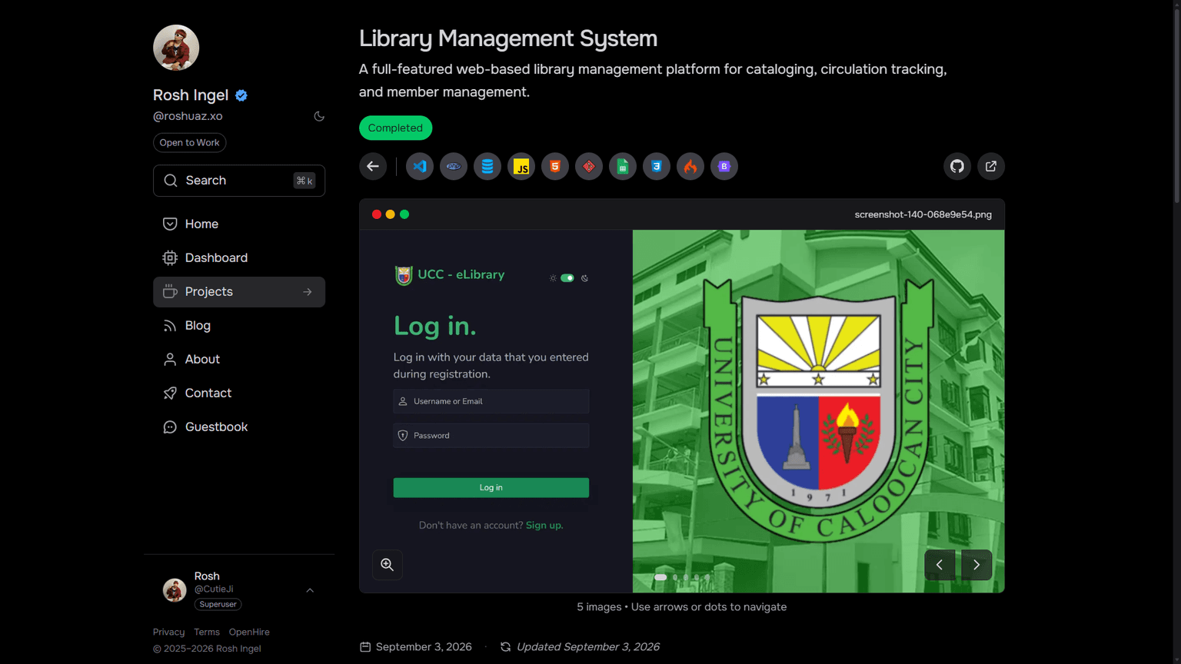1181x664 pixels.
Task: Open the Blog section
Action: 239,326
